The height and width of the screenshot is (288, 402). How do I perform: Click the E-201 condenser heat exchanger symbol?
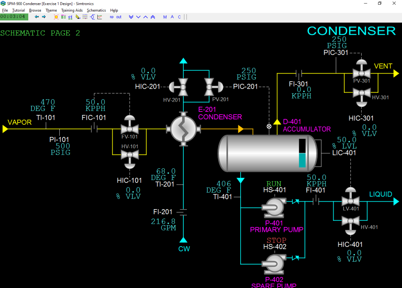[x=184, y=129]
